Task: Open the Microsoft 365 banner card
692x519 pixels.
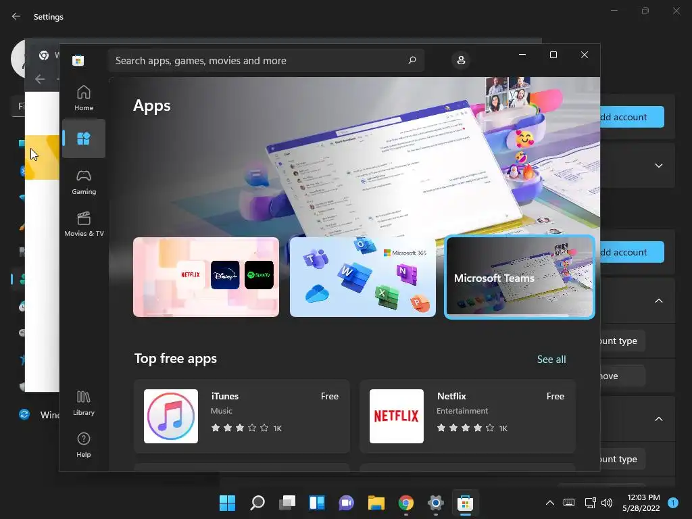Action: [x=363, y=277]
